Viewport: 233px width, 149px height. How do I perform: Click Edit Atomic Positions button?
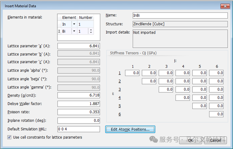tap(130, 129)
